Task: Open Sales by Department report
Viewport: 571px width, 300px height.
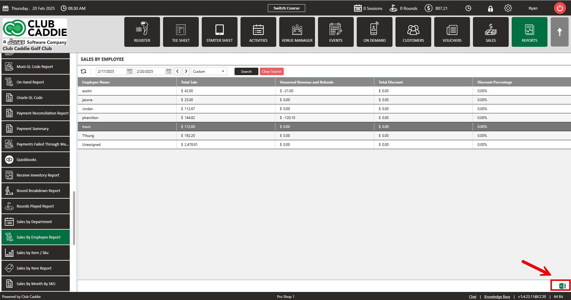Action: (35, 222)
